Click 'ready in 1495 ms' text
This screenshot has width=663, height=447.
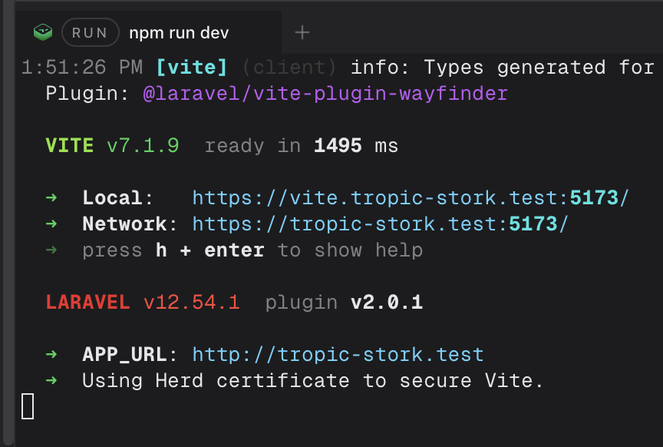[301, 146]
